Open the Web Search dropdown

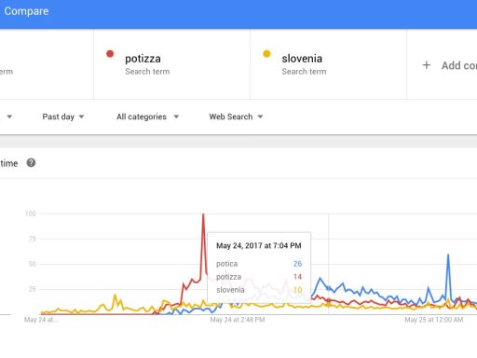[236, 117]
